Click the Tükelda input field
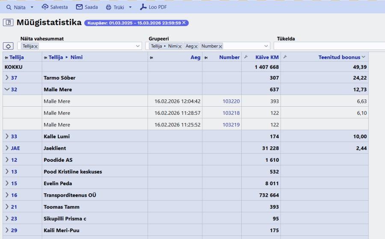The width and height of the screenshot is (385, 239). [329, 46]
